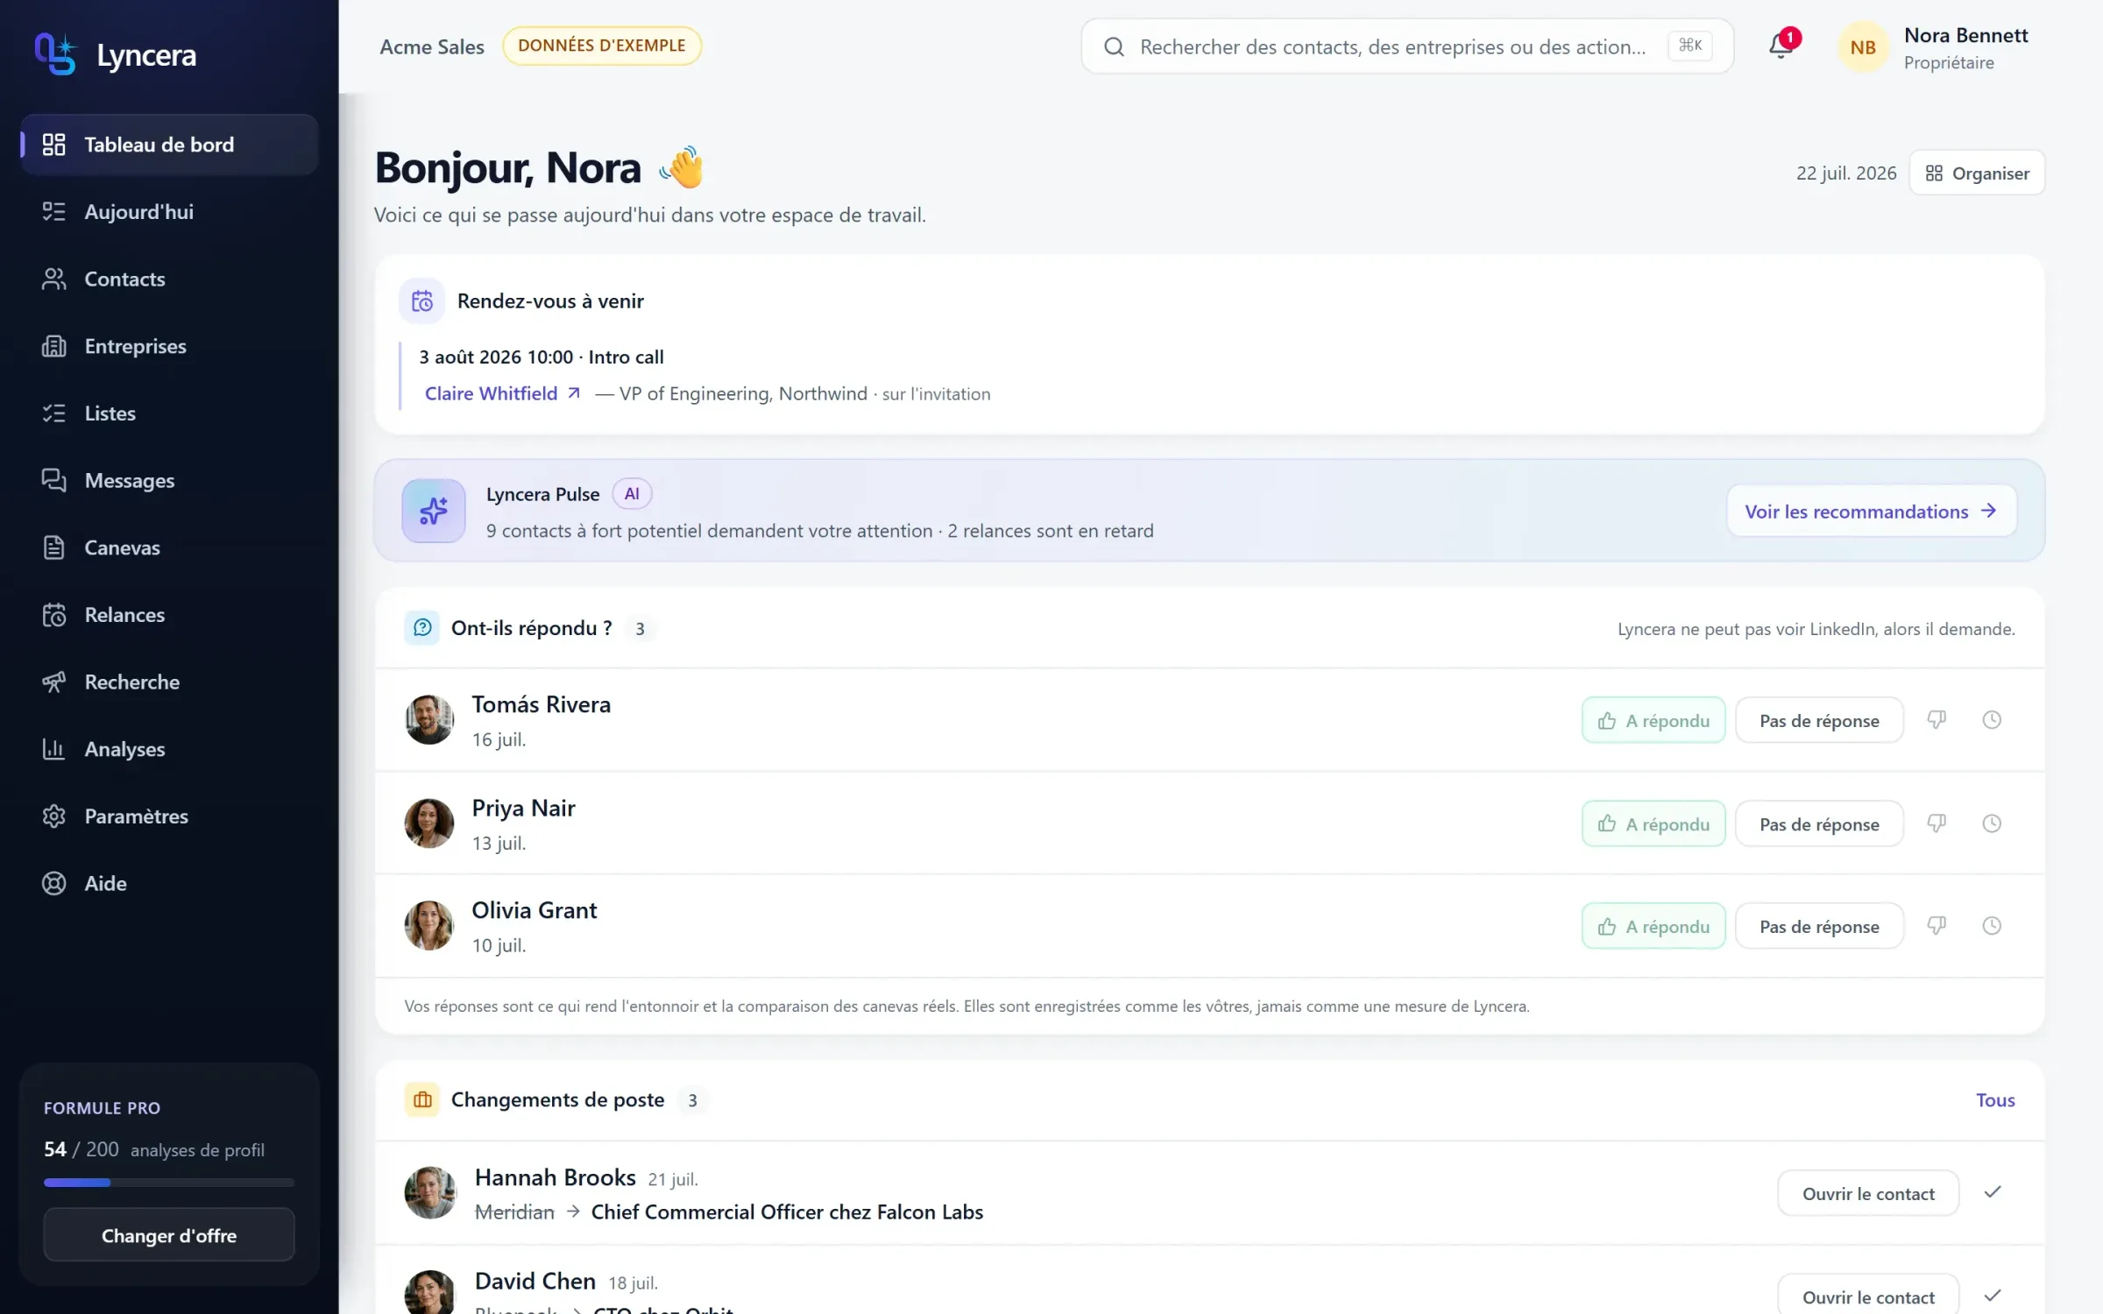This screenshot has height=1314, width=2103.
Task: Click the Lyncera Pulse sparkle icon
Action: point(434,511)
